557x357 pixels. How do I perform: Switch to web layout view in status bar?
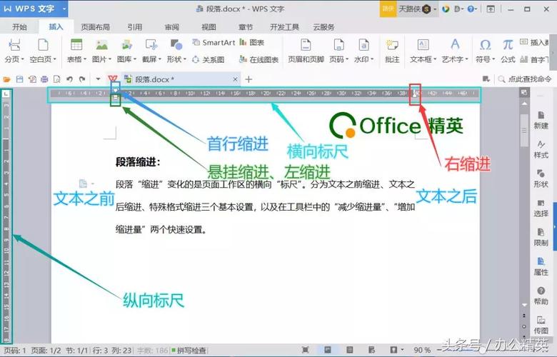(x=371, y=350)
